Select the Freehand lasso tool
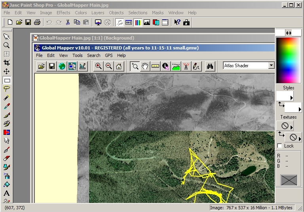Viewport: 304px width, 212px height. (x=7, y=89)
